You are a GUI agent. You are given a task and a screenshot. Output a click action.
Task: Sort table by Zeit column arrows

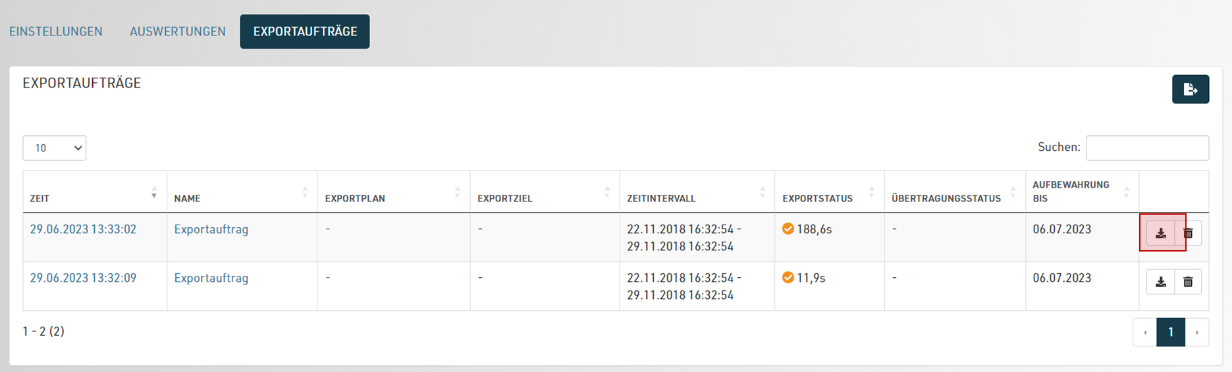154,192
